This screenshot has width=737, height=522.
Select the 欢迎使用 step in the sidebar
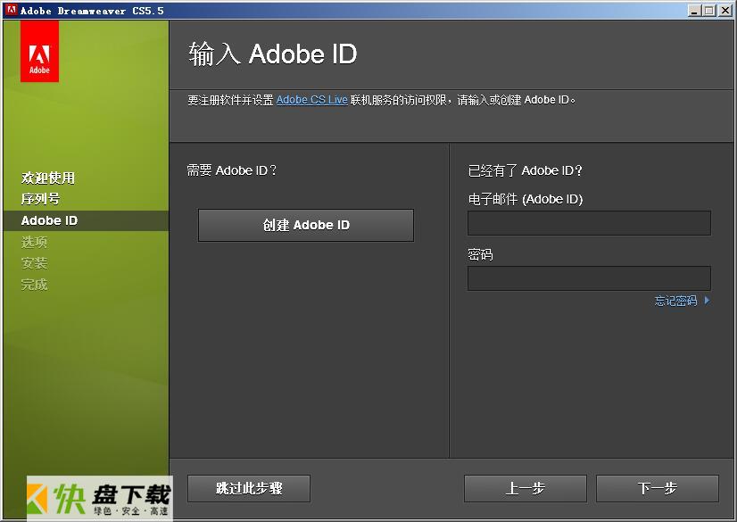click(x=48, y=178)
